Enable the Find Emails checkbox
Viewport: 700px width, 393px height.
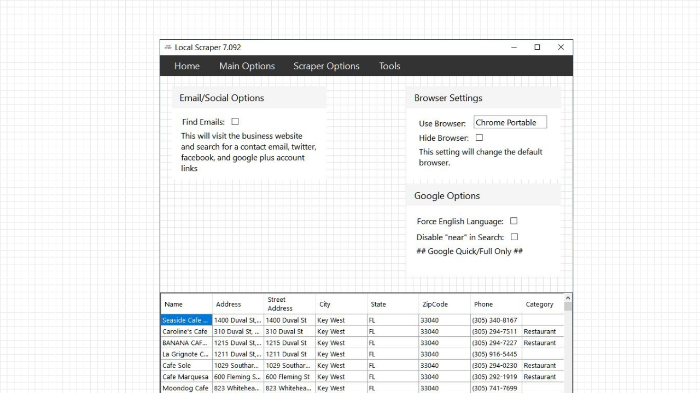235,121
